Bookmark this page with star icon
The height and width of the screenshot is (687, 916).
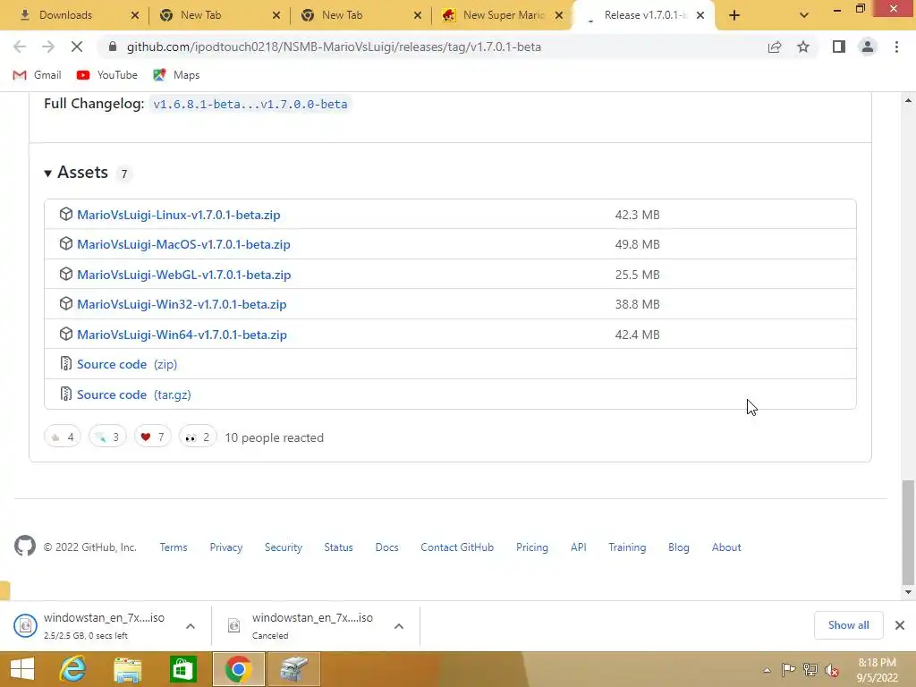tap(803, 47)
